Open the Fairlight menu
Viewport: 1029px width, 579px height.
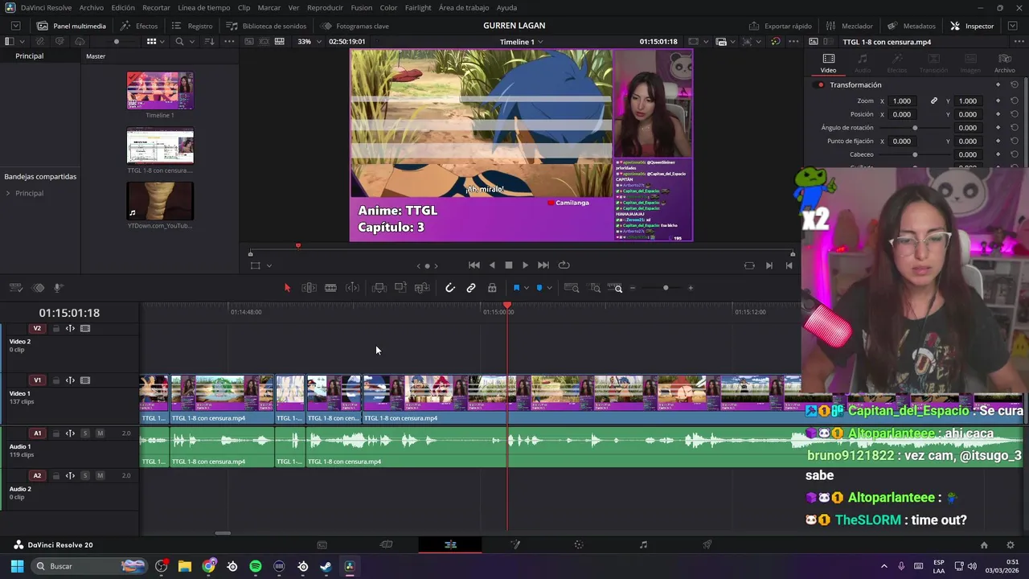click(418, 7)
